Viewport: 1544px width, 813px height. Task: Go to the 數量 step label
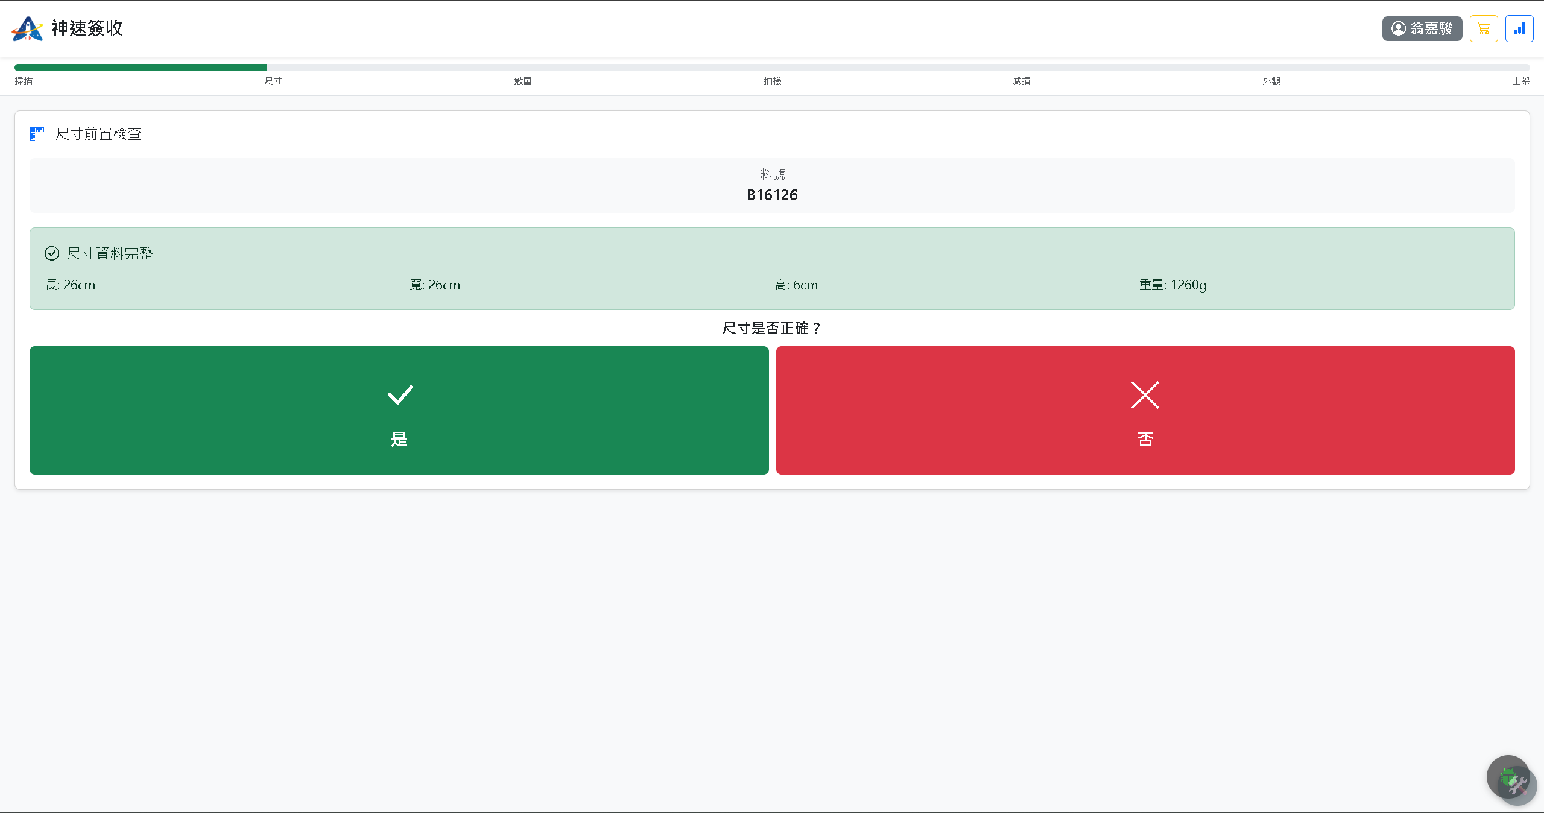pos(523,81)
